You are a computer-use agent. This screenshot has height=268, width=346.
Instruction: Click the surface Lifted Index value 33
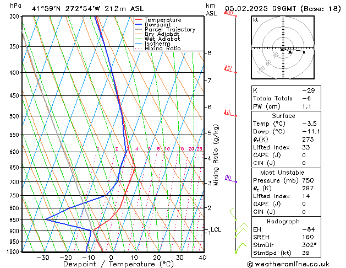[306, 147]
